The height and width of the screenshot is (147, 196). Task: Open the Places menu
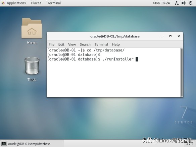(x=36, y=3)
